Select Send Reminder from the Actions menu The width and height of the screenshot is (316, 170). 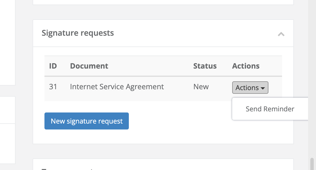(x=270, y=109)
